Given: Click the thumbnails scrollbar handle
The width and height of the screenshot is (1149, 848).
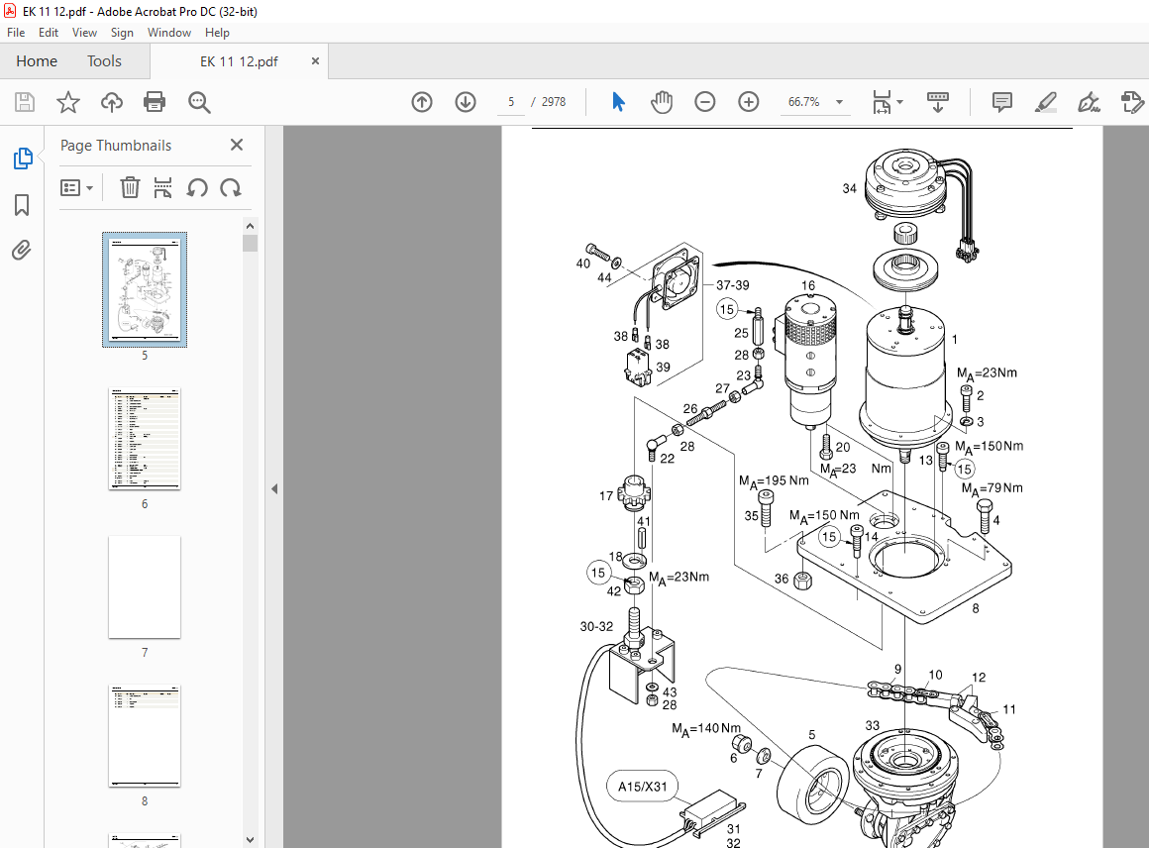Looking at the screenshot, I should click(250, 243).
